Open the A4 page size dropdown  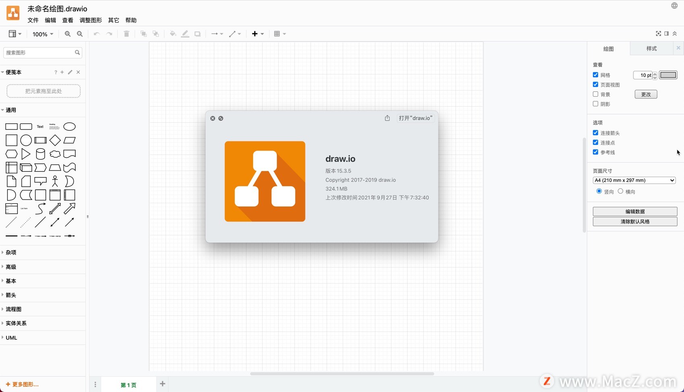point(634,180)
